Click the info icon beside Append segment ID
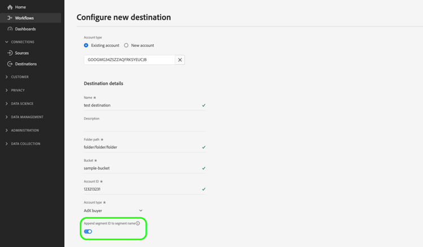Screen dimensions: 423x247 [138, 223]
